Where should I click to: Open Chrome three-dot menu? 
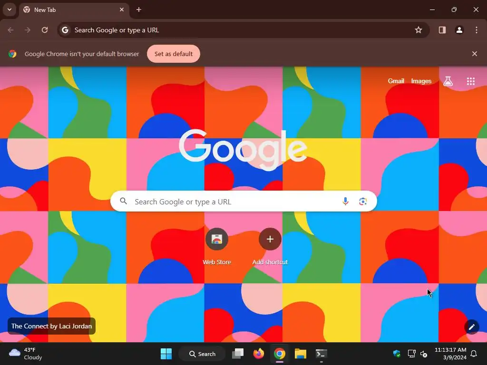pyautogui.click(x=477, y=30)
